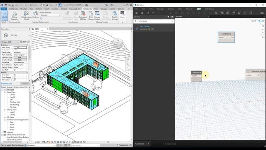Click Visibility/Graphics Edit button
This screenshot has width=266, height=150.
[20, 57]
